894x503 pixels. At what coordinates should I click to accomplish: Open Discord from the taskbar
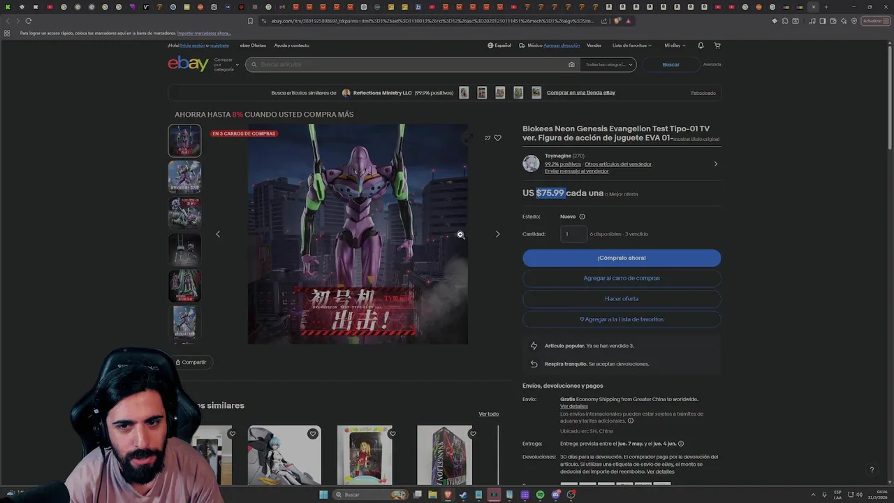555,495
